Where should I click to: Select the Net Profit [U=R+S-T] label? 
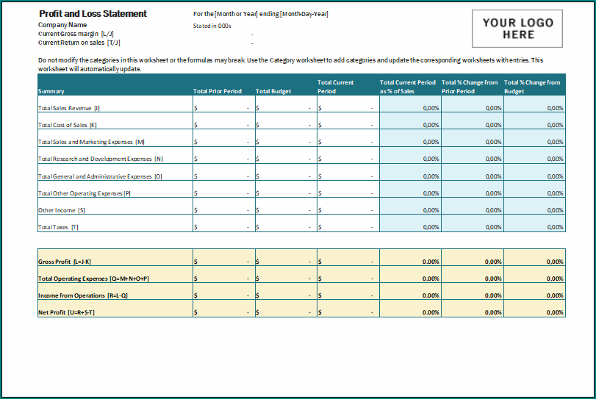click(67, 312)
